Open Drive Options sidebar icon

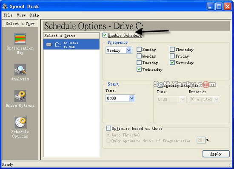[20, 96]
